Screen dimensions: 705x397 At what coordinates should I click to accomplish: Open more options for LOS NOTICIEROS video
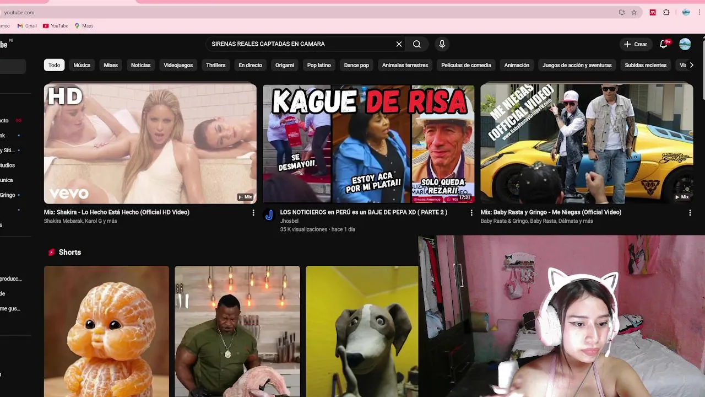point(471,212)
